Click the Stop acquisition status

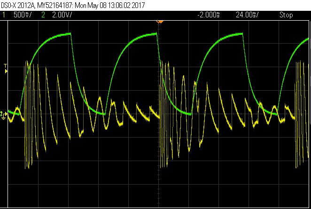pyautogui.click(x=286, y=15)
